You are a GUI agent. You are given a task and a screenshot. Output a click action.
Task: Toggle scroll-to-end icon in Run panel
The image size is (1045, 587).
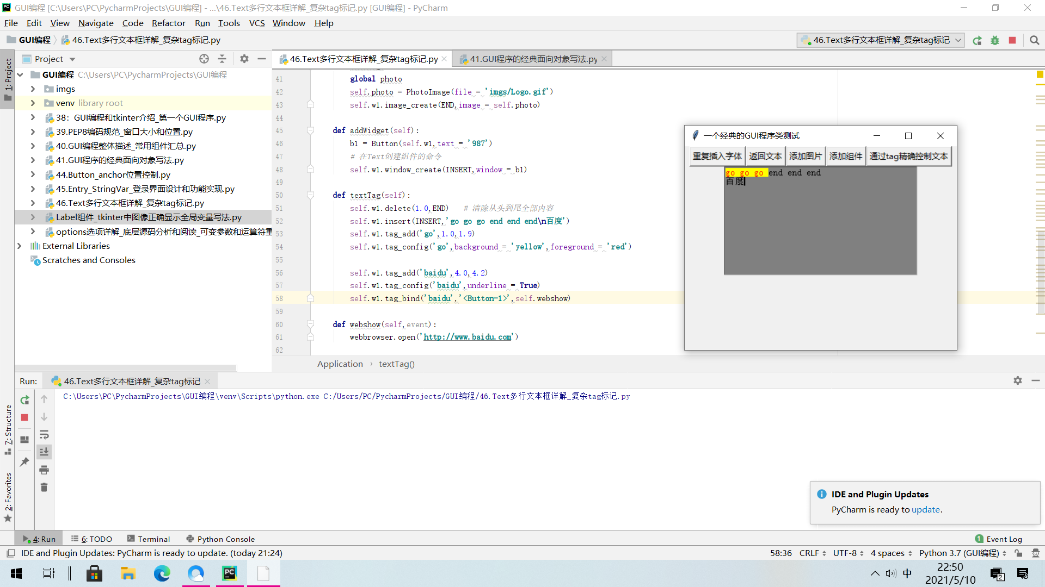(x=44, y=452)
